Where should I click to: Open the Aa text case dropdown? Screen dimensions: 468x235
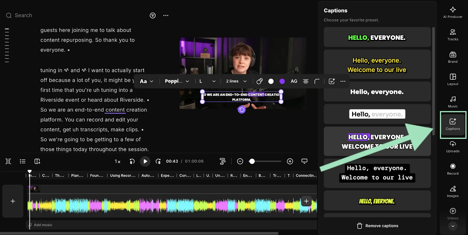pos(147,81)
